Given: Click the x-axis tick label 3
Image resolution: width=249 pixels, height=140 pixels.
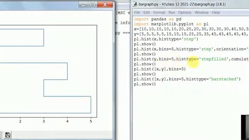Looking at the screenshot, I should pos(44,121).
